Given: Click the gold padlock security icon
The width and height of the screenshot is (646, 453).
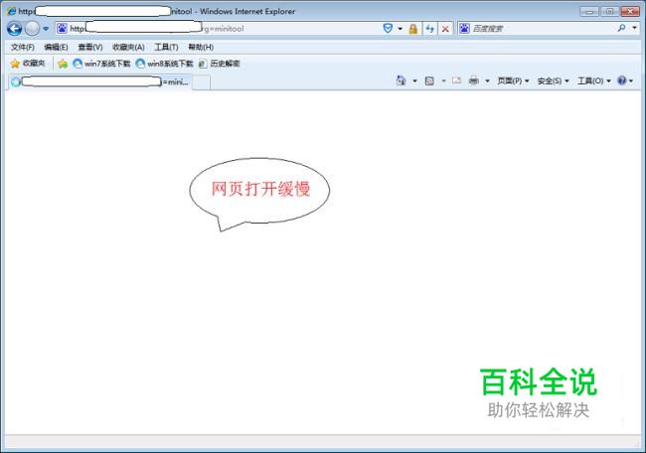Looking at the screenshot, I should [x=412, y=29].
